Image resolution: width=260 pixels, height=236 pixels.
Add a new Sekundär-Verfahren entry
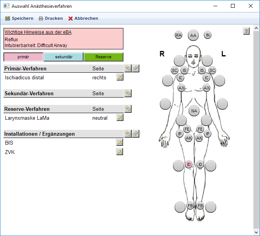pyautogui.click(x=128, y=93)
